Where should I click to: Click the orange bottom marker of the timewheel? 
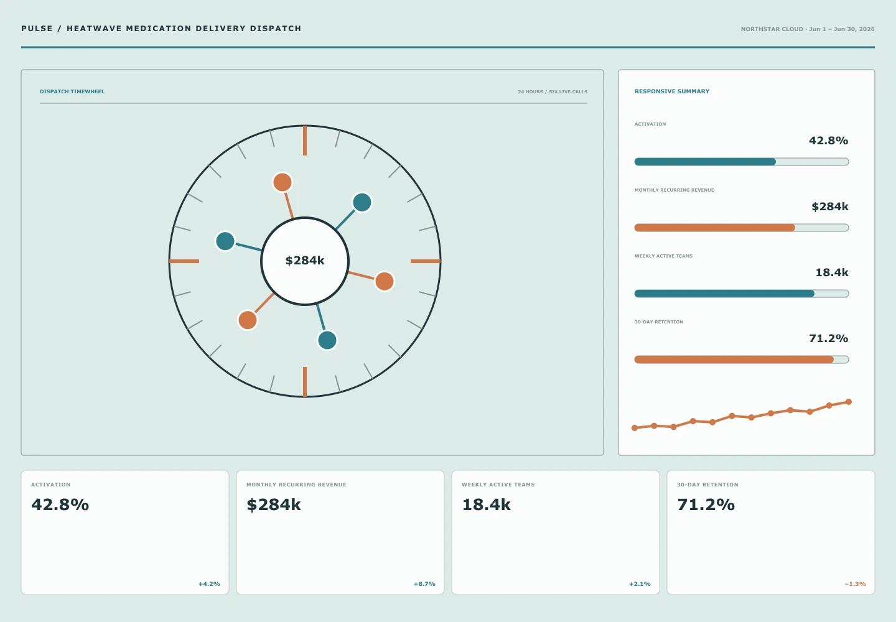pos(305,382)
